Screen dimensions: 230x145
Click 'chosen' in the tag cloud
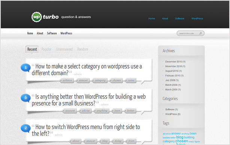coord(182,141)
